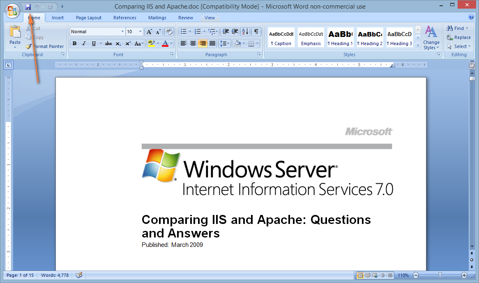
Task: Toggle Subscript formatting
Action: 118,43
